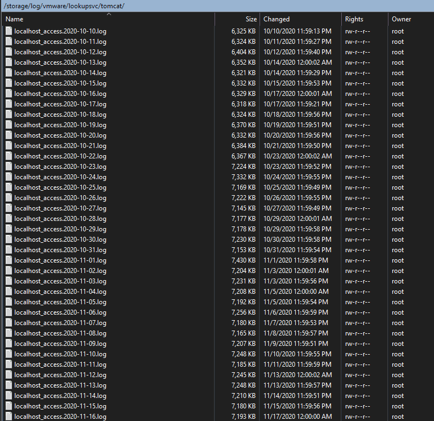Click the 6,404 KB size value
434x421 pixels.
coord(244,52)
